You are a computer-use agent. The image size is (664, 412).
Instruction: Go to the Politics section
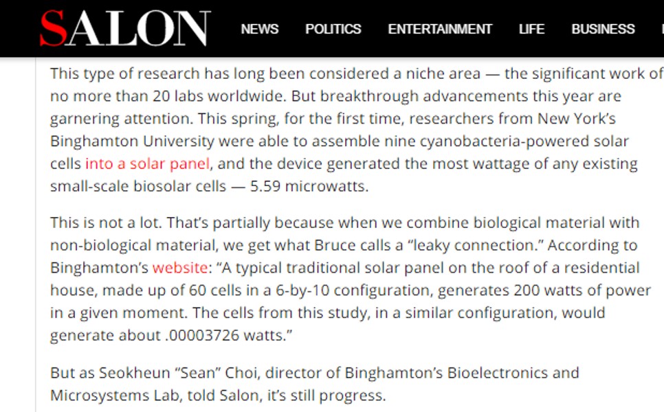tap(333, 30)
